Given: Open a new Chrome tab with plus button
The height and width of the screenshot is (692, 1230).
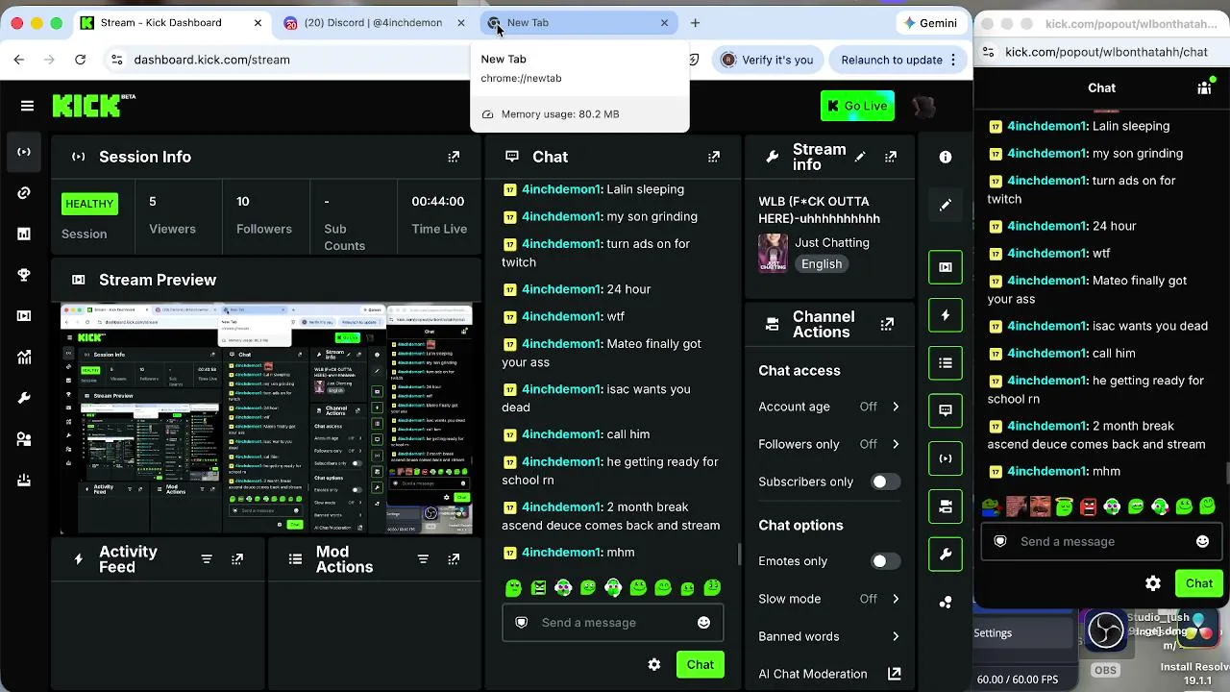Looking at the screenshot, I should (x=695, y=23).
